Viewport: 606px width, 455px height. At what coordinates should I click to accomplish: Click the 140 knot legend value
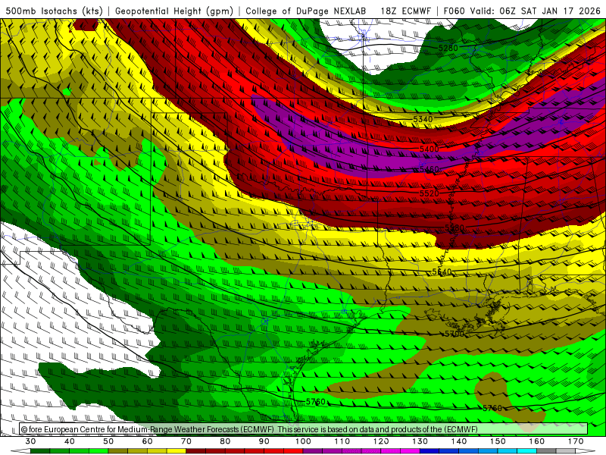coord(459,441)
